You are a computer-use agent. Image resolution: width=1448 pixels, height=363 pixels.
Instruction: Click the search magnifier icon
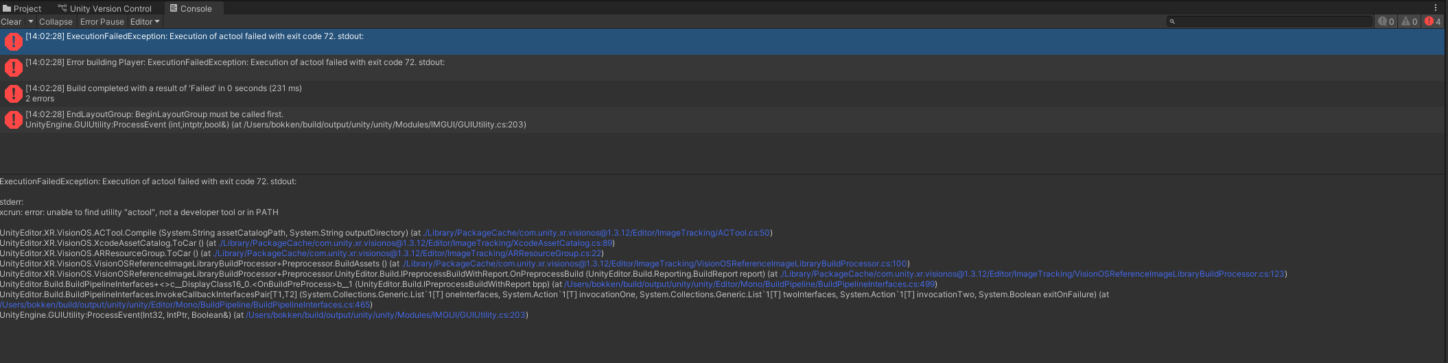point(1173,22)
